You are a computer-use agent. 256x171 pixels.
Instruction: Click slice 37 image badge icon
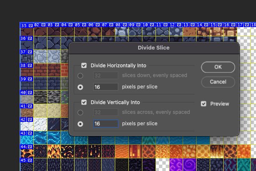pos(30,52)
